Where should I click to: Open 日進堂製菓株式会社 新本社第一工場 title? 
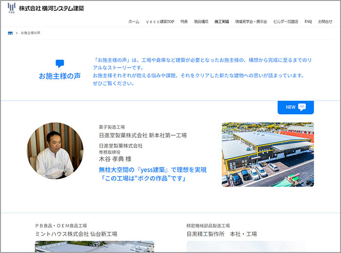pyautogui.click(x=143, y=135)
